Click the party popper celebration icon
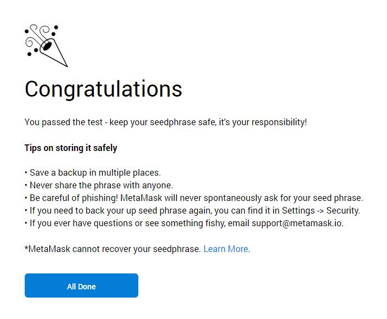This screenshot has height=319, width=387. click(46, 46)
